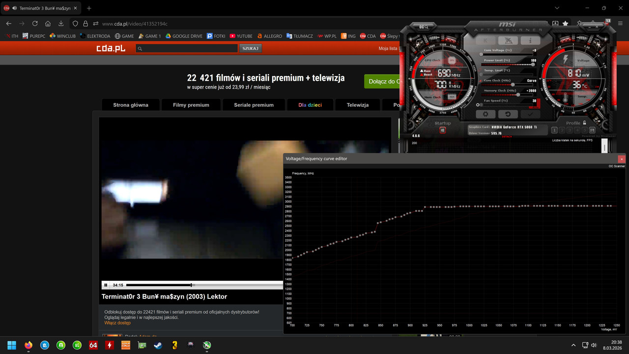Toggle the Afterburner profile lock icon
Viewport: 629px width, 354px height.
(584, 123)
